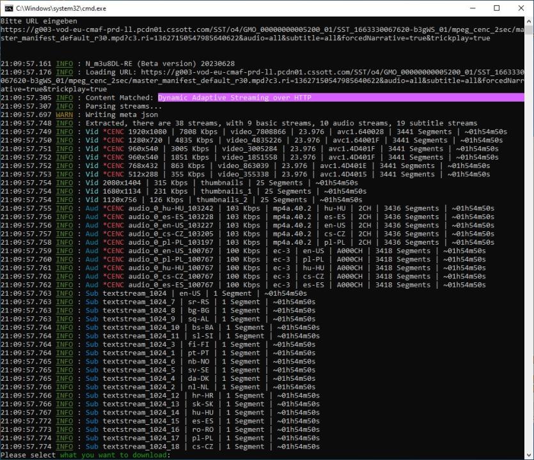Click 'audio_0_hu-HU_103242' audio stream
The image size is (534, 460).
pos(171,208)
